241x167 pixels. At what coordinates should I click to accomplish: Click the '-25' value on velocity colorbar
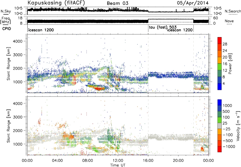(x=227, y=129)
